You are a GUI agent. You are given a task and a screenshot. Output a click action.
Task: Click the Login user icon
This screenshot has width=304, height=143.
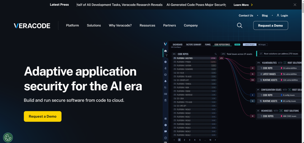tap(278, 15)
